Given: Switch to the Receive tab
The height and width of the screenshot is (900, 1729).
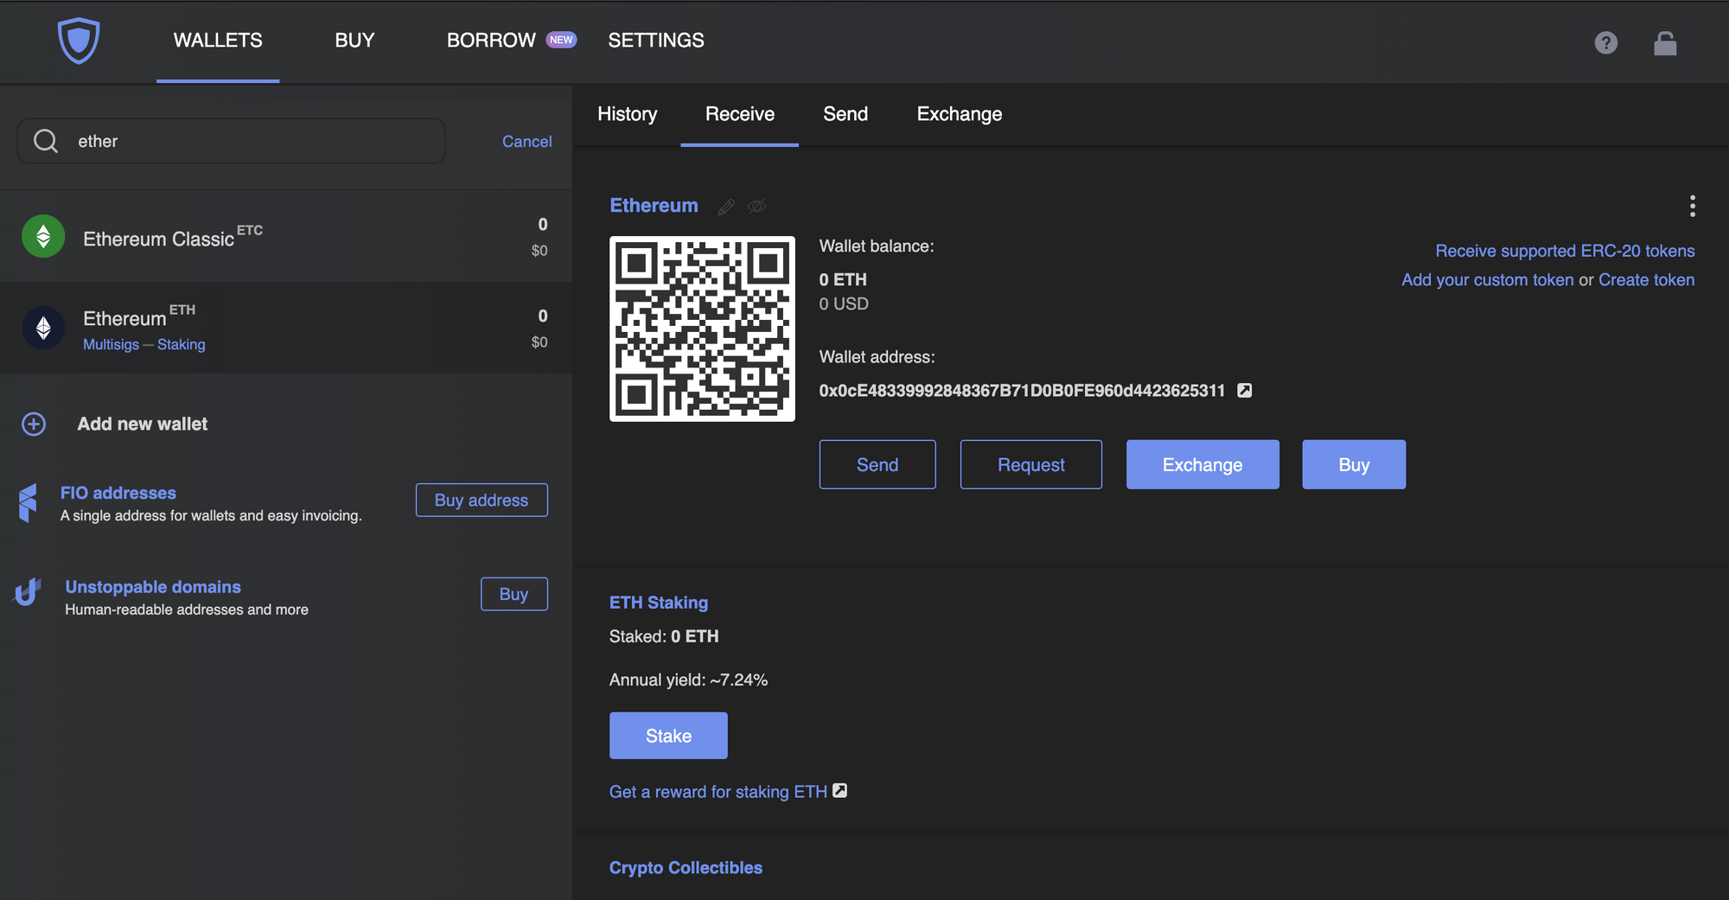Looking at the screenshot, I should click(x=740, y=114).
